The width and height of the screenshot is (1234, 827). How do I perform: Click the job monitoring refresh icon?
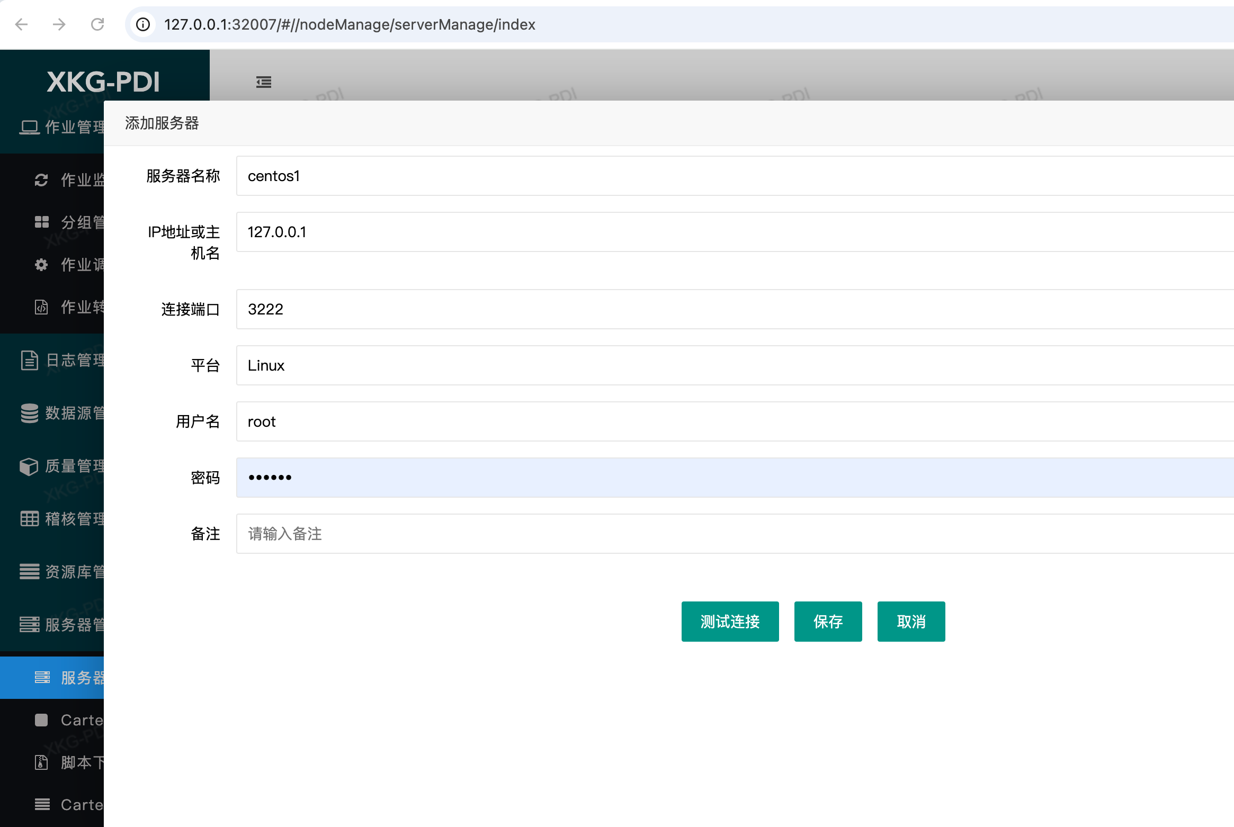point(41,180)
